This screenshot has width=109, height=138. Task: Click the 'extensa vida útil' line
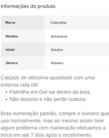(20, 85)
